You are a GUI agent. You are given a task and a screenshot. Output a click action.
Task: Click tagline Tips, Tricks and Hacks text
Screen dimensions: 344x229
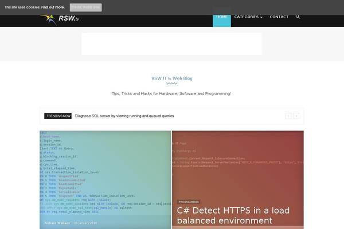[x=171, y=93]
